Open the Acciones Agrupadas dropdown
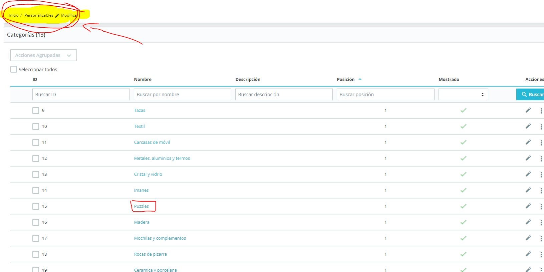Viewport: 544px width, 272px height. pos(43,55)
